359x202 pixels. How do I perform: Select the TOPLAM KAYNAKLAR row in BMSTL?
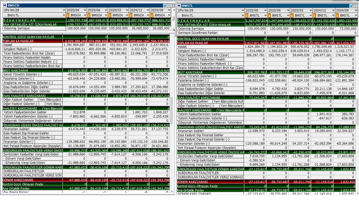210,43
